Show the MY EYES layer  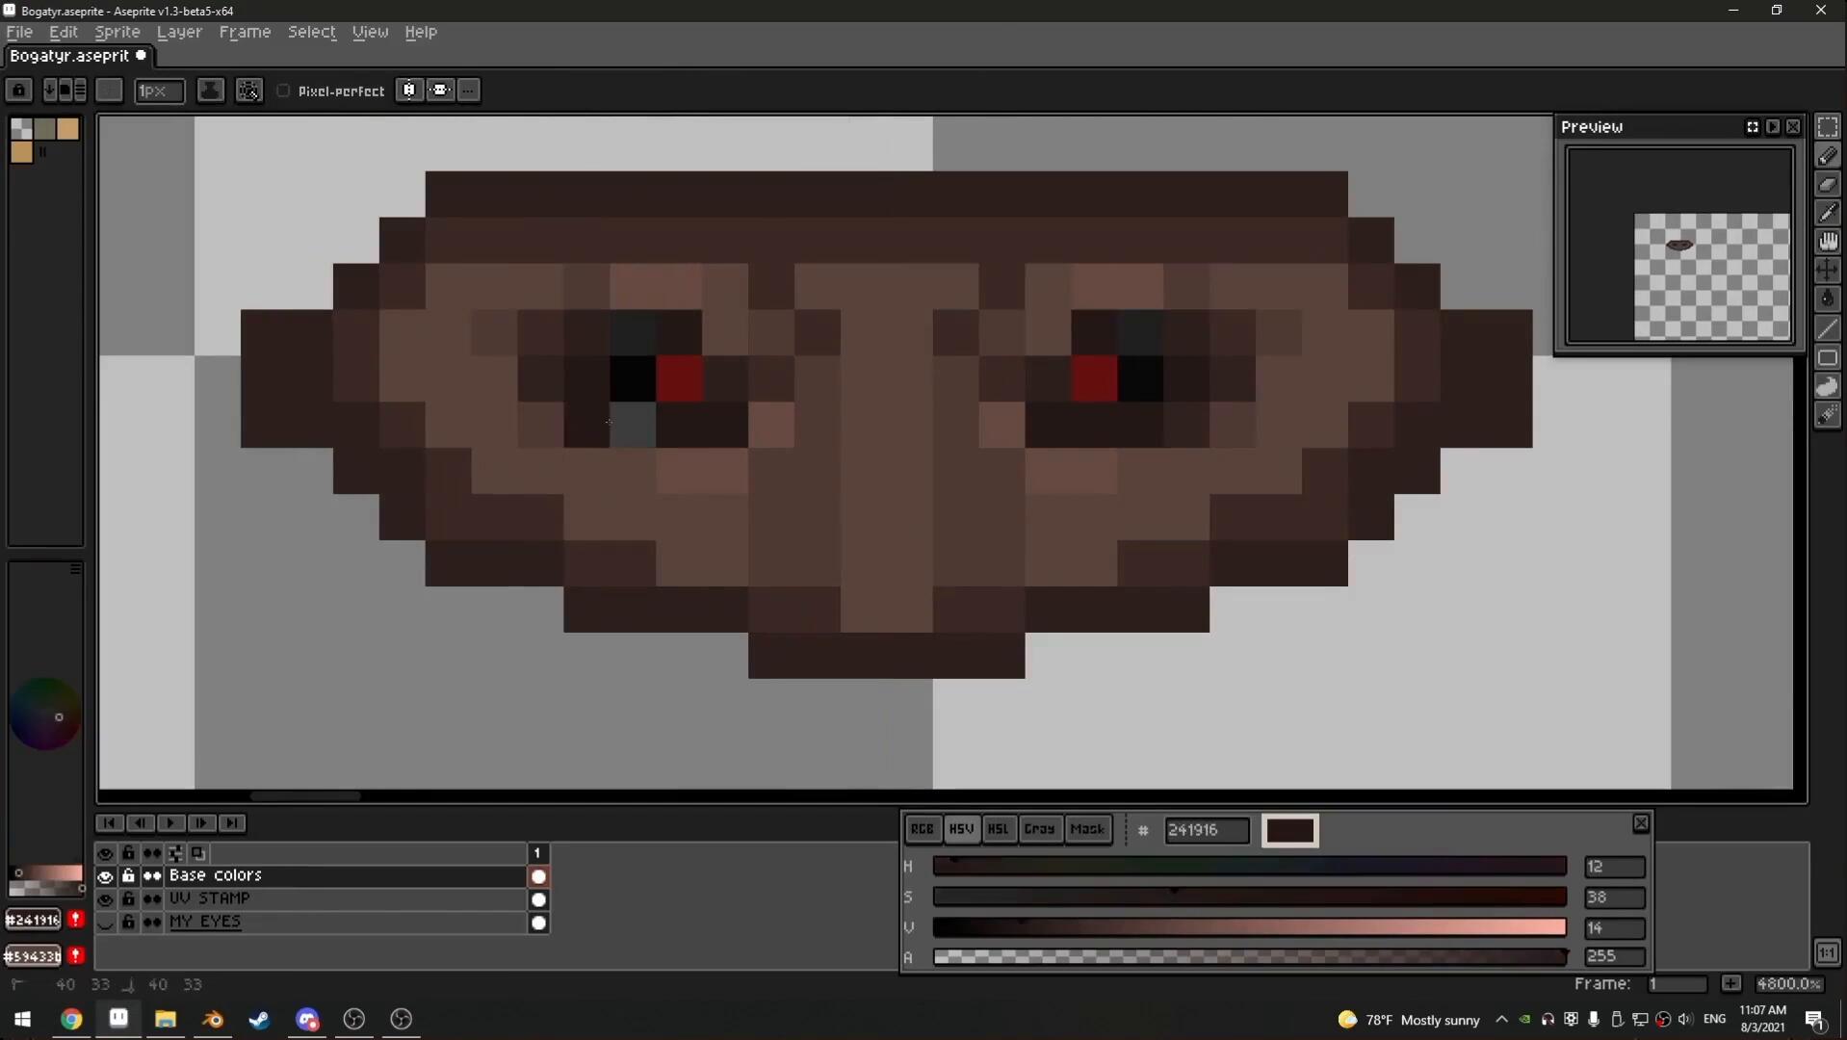[105, 923]
